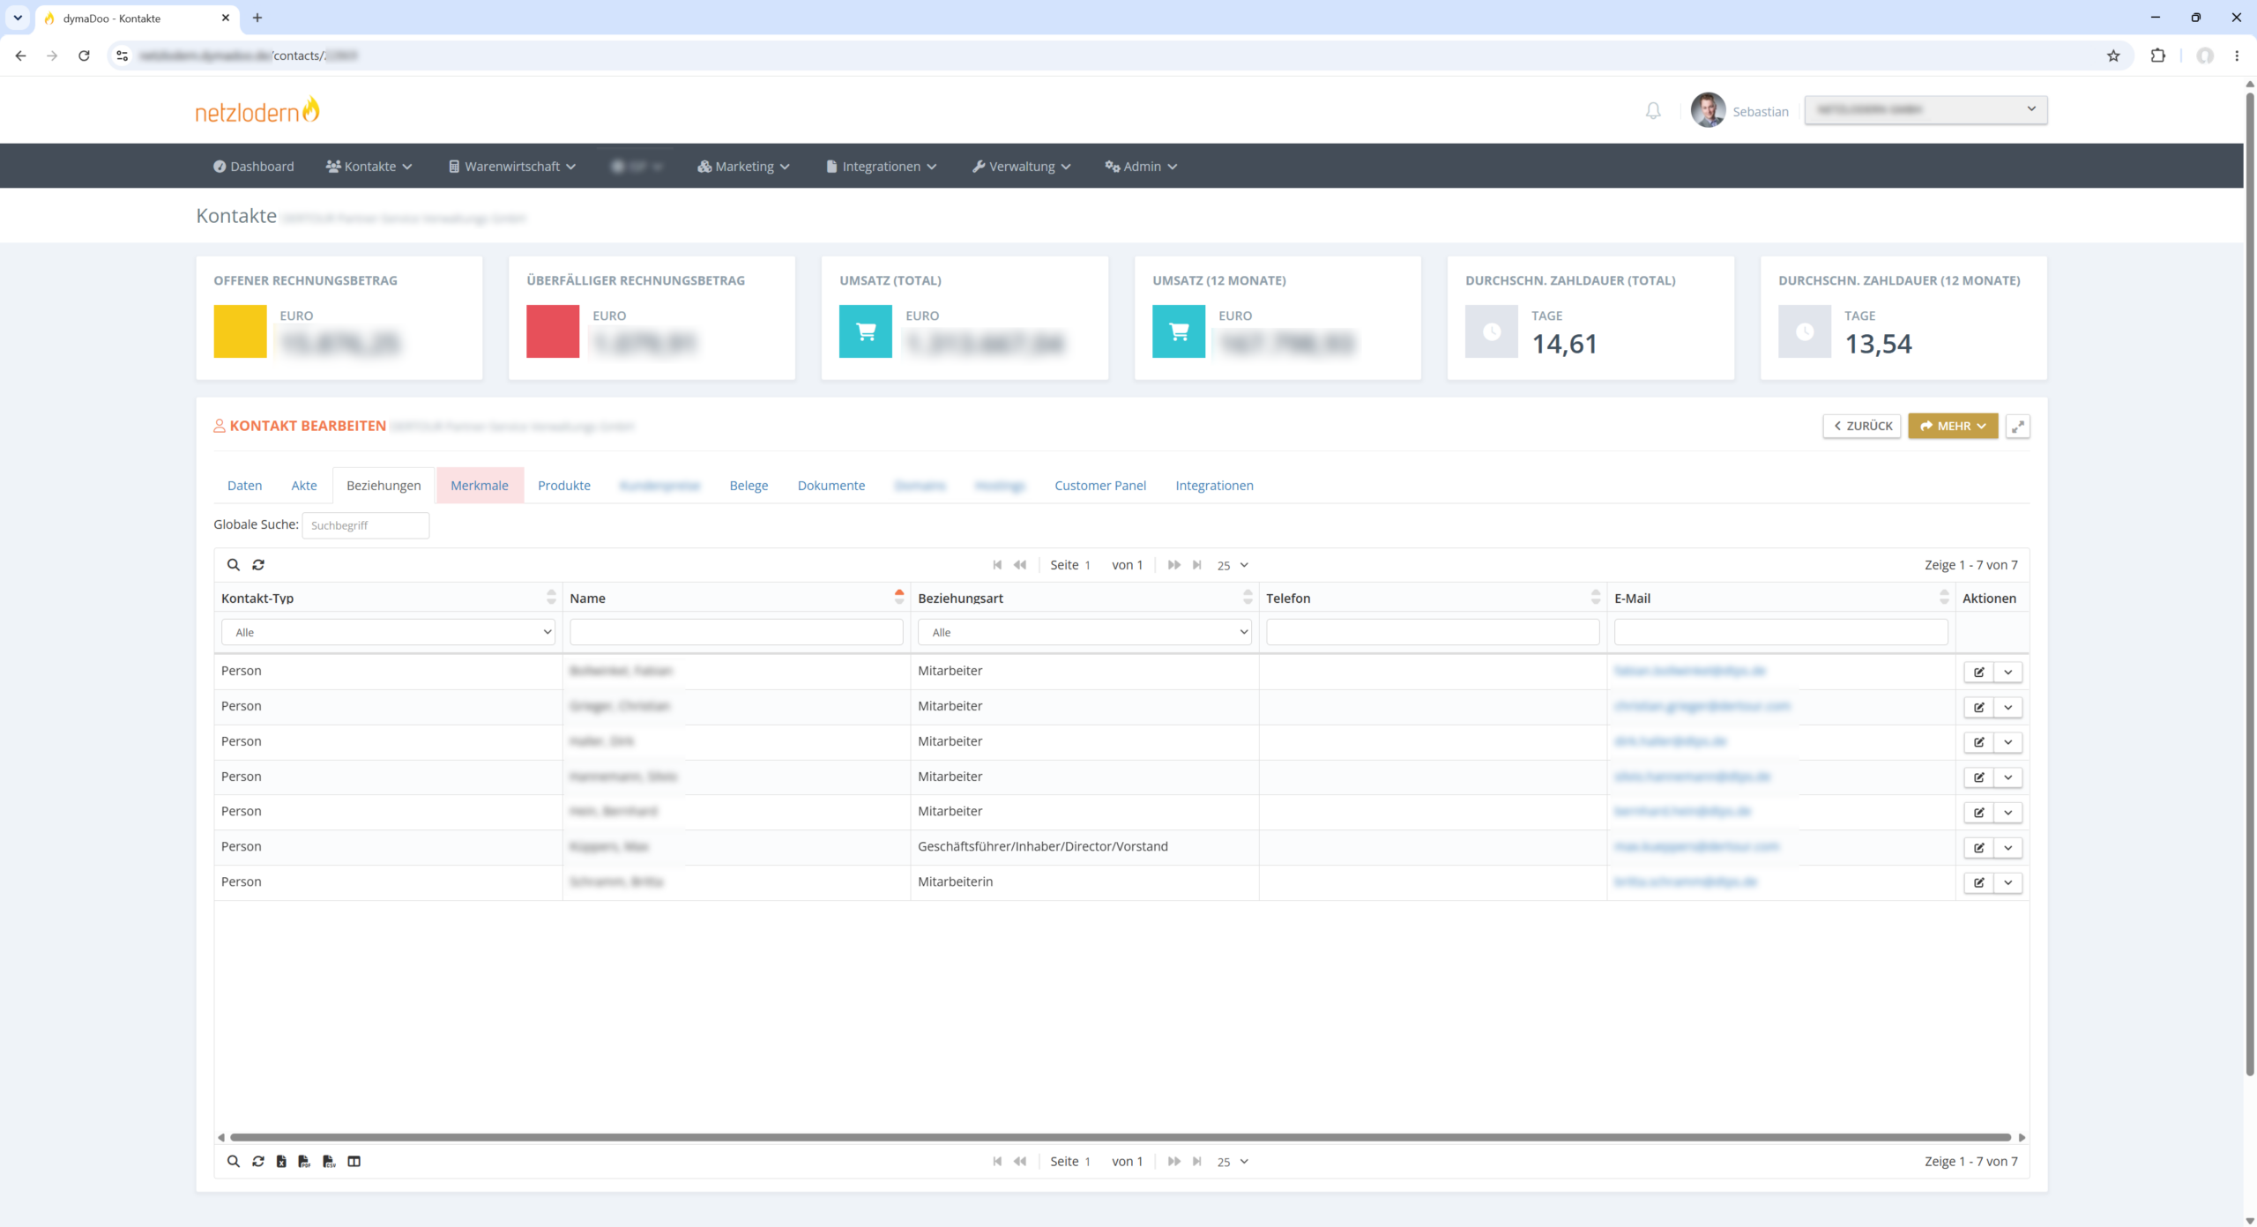The height and width of the screenshot is (1227, 2257).
Task: Reload the browser page
Action: coord(84,56)
